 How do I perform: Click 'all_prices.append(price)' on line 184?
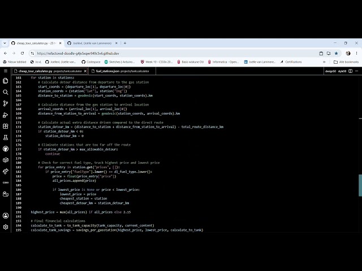click(74, 181)
